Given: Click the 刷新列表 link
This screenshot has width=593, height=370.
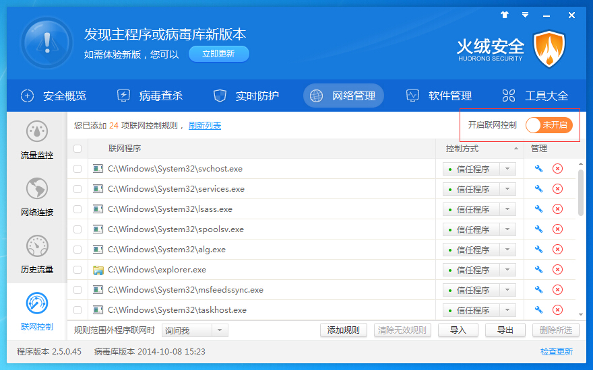Looking at the screenshot, I should coord(205,126).
